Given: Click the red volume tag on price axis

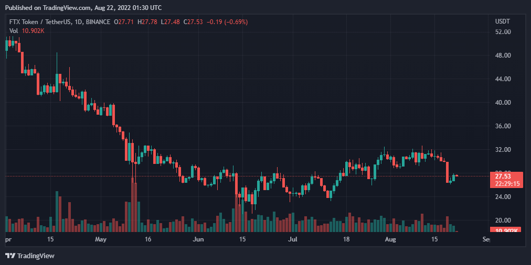Looking at the screenshot, I should coord(504,230).
